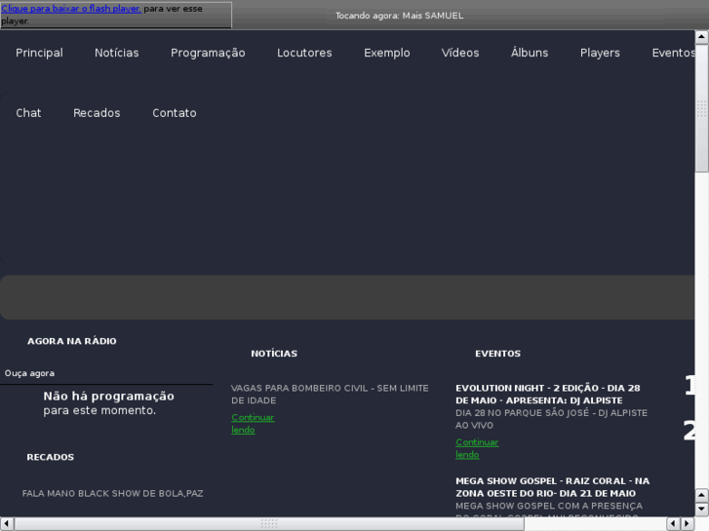
Task: Open the Programação menu item
Action: [x=208, y=53]
